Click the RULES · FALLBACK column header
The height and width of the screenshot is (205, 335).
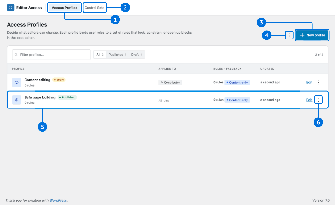tap(227, 69)
